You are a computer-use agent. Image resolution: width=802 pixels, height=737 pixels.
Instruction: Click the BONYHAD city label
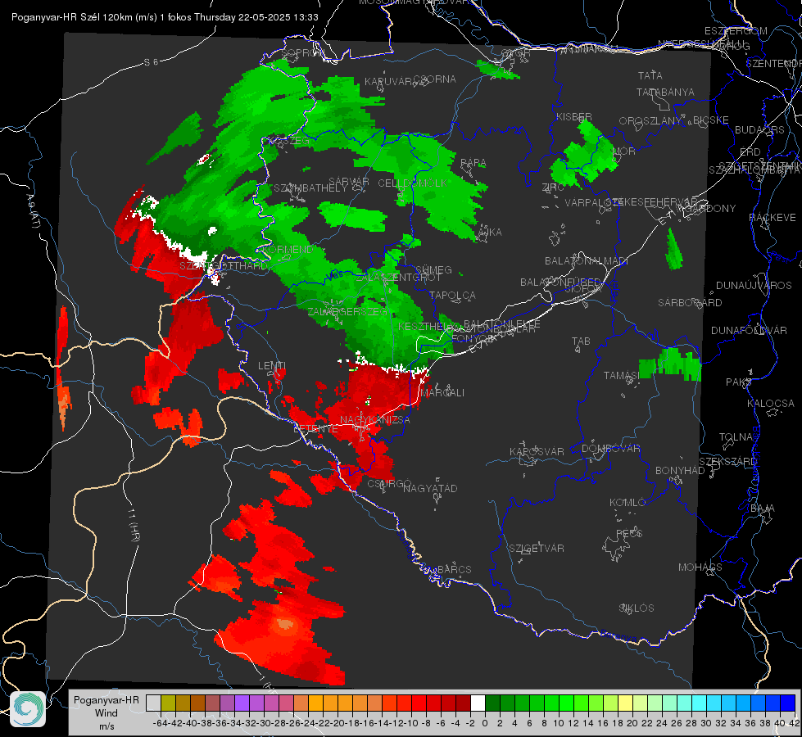point(680,471)
